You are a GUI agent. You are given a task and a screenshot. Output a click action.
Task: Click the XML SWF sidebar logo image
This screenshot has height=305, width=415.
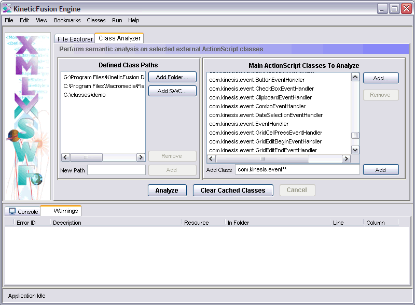click(x=28, y=117)
